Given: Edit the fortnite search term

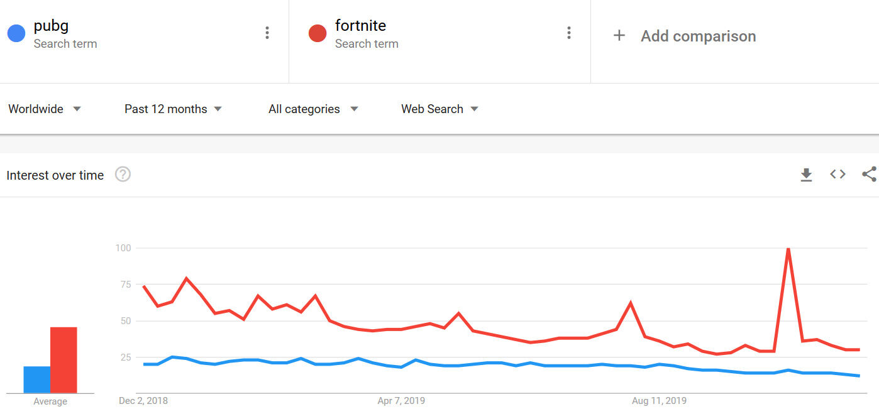Looking at the screenshot, I should pyautogui.click(x=360, y=26).
